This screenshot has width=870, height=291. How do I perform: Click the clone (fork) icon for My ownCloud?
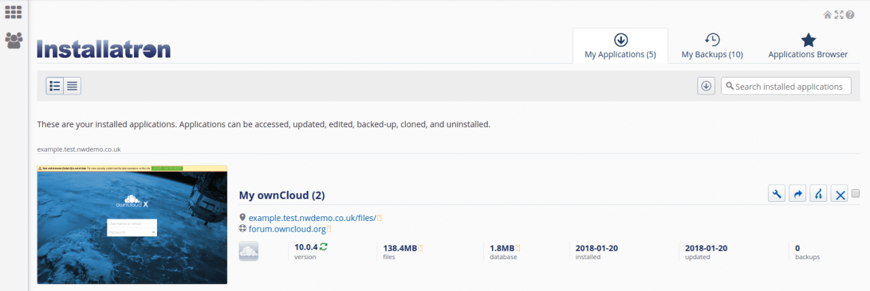click(819, 194)
